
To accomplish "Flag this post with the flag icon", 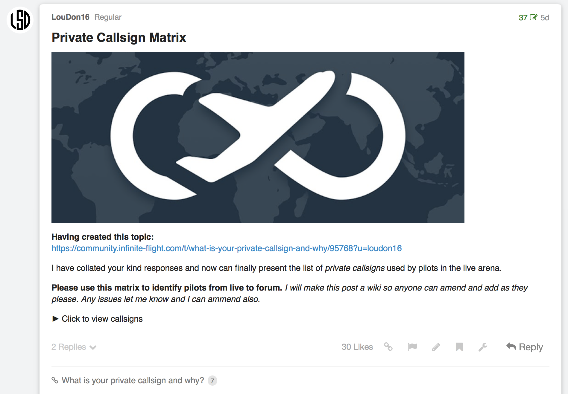I will point(412,347).
